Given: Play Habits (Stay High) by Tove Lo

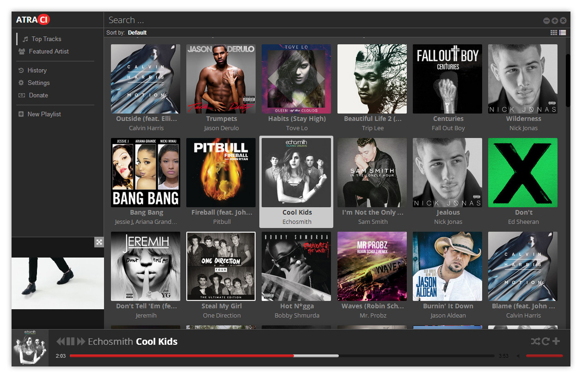Looking at the screenshot, I should pyautogui.click(x=296, y=79).
